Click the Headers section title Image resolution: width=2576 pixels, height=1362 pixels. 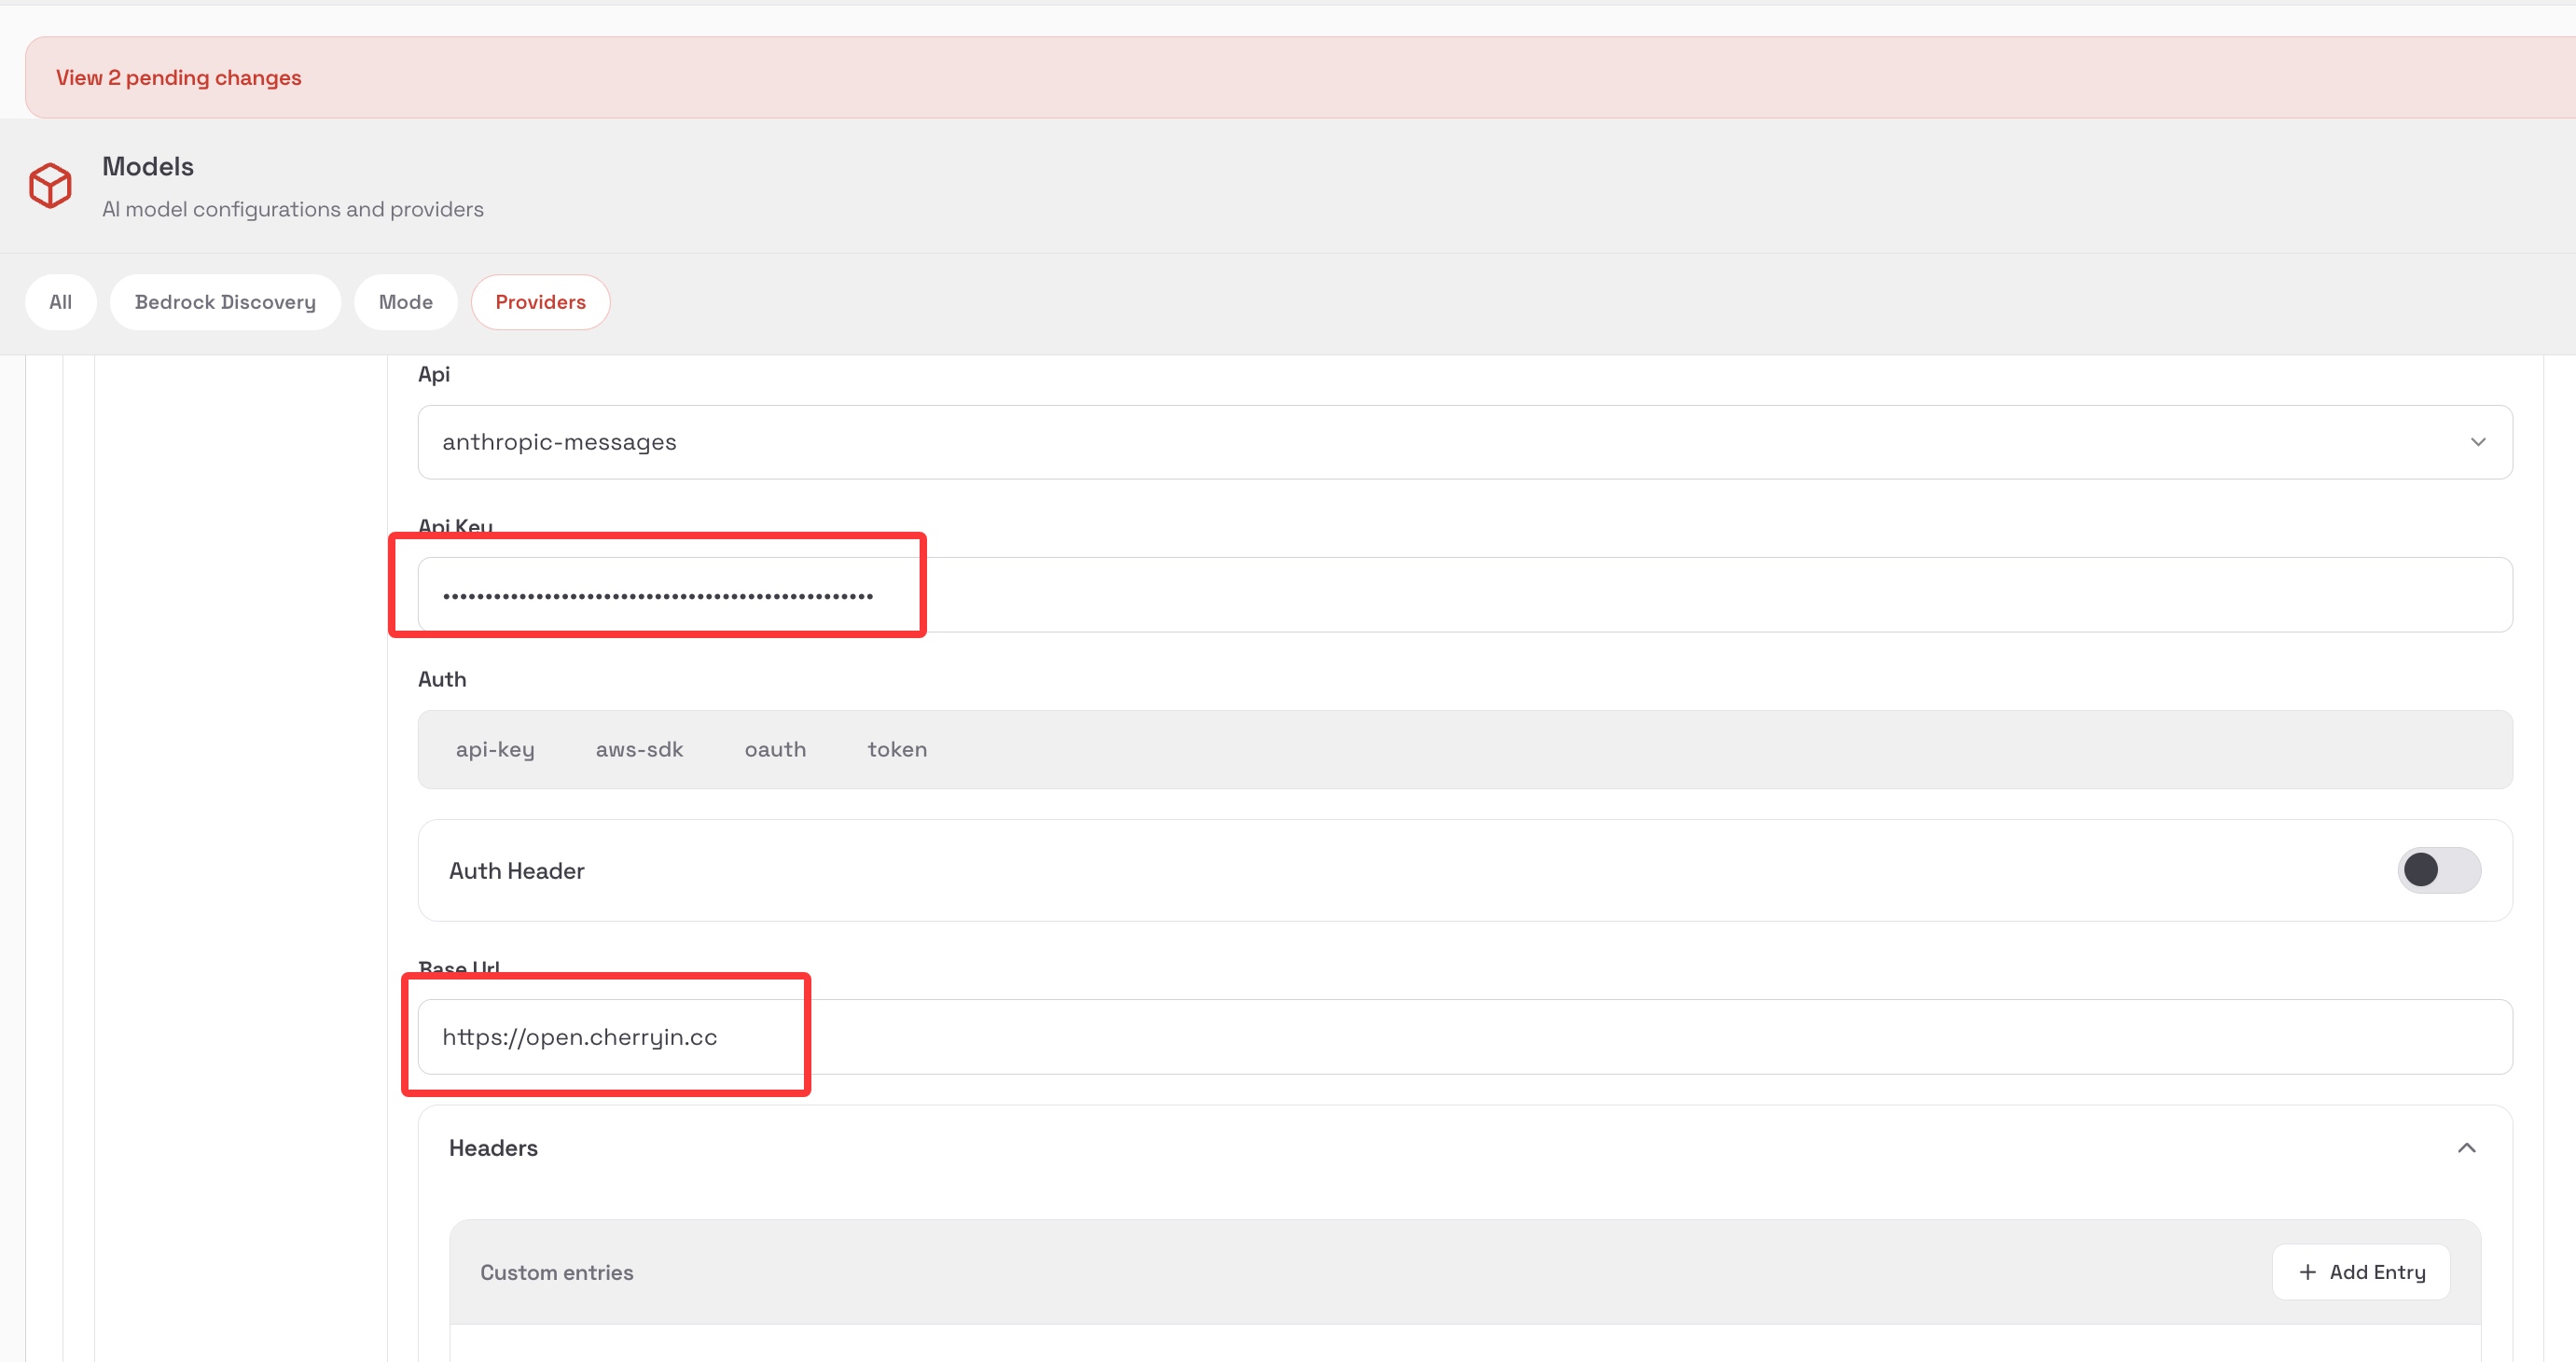[x=493, y=1148]
